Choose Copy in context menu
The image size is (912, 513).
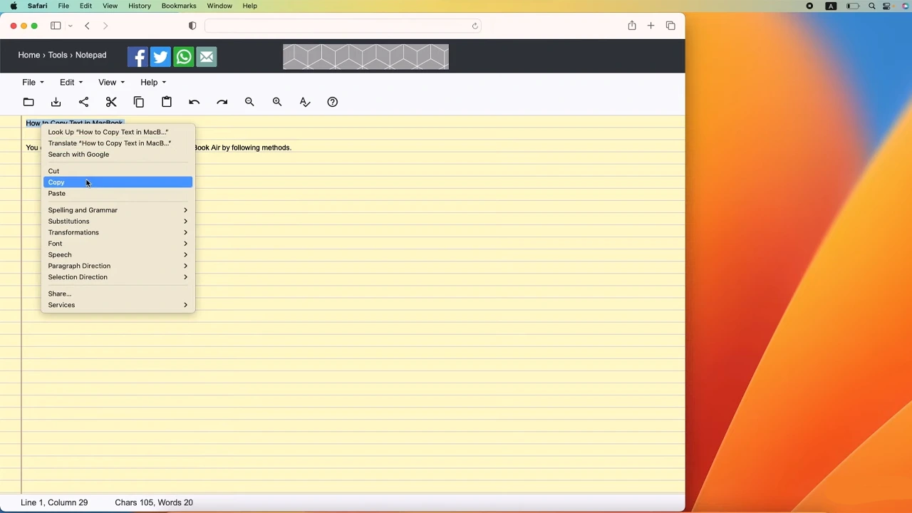point(118,182)
